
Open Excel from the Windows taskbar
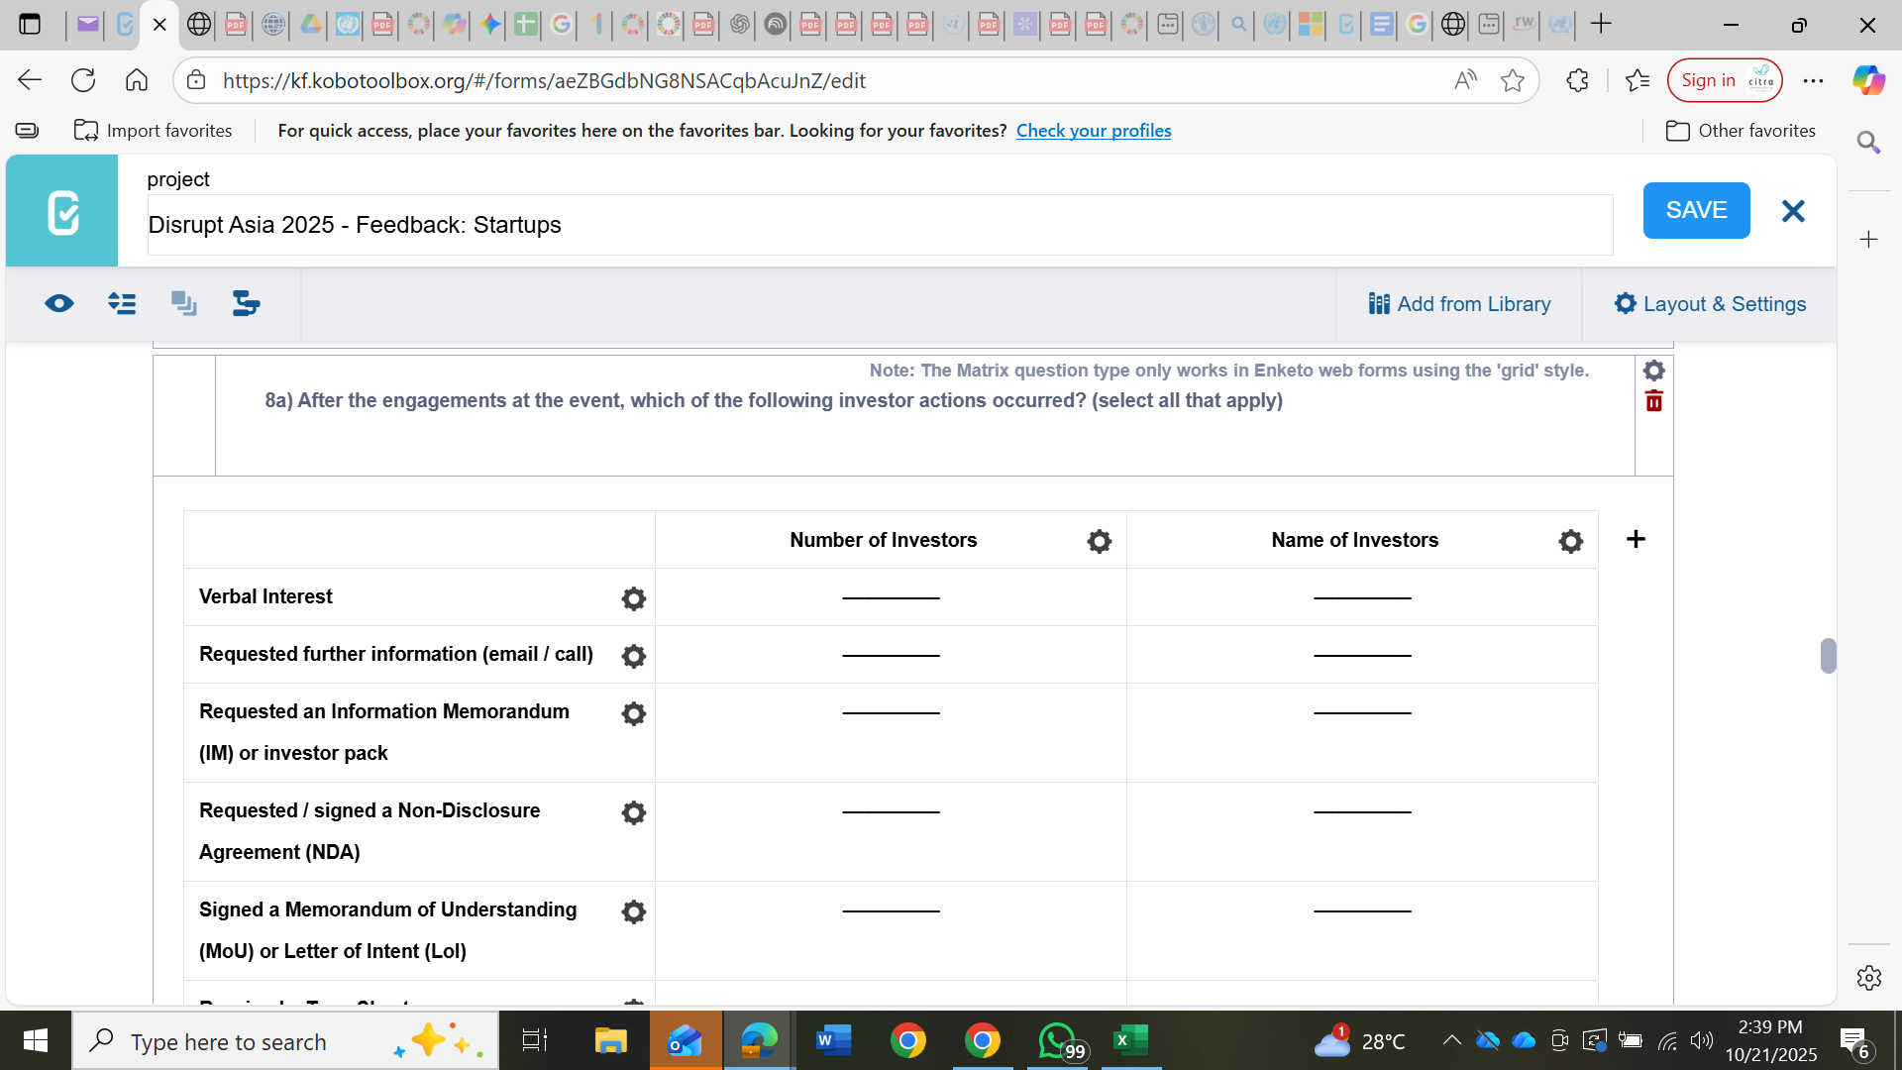(x=1130, y=1040)
